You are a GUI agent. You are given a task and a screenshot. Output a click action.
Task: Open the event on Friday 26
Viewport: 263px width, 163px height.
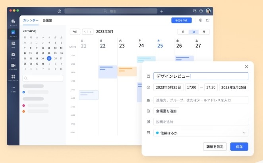[x=184, y=58]
